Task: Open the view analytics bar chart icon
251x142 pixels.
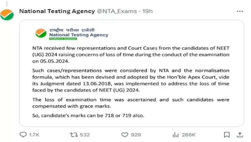Action: pyautogui.click(x=176, y=135)
